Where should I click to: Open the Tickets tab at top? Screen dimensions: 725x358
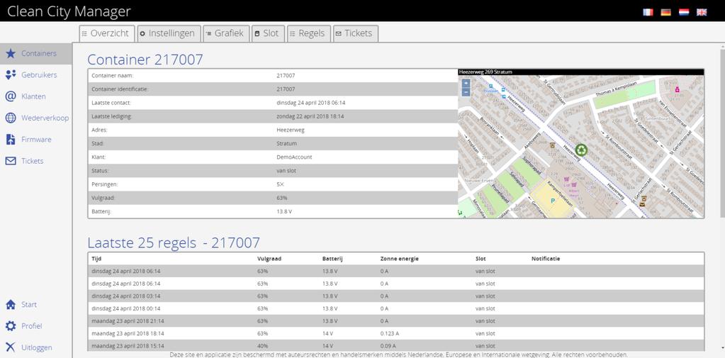[x=356, y=33]
